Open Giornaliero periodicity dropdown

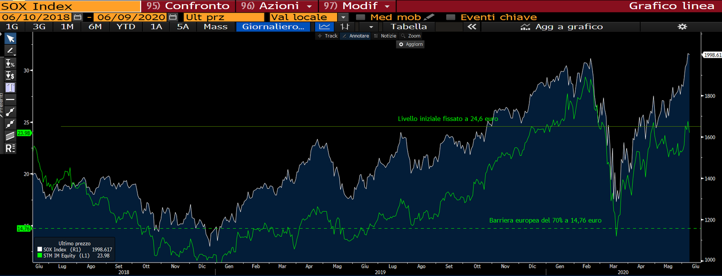(273, 26)
